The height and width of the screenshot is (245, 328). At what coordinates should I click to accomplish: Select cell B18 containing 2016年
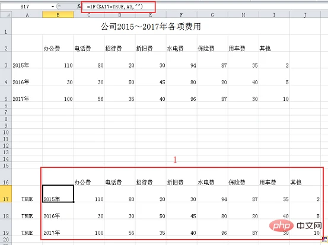[x=58, y=211]
